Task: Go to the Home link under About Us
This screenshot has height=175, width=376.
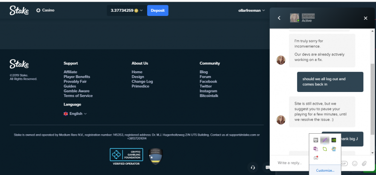Action: tap(137, 72)
